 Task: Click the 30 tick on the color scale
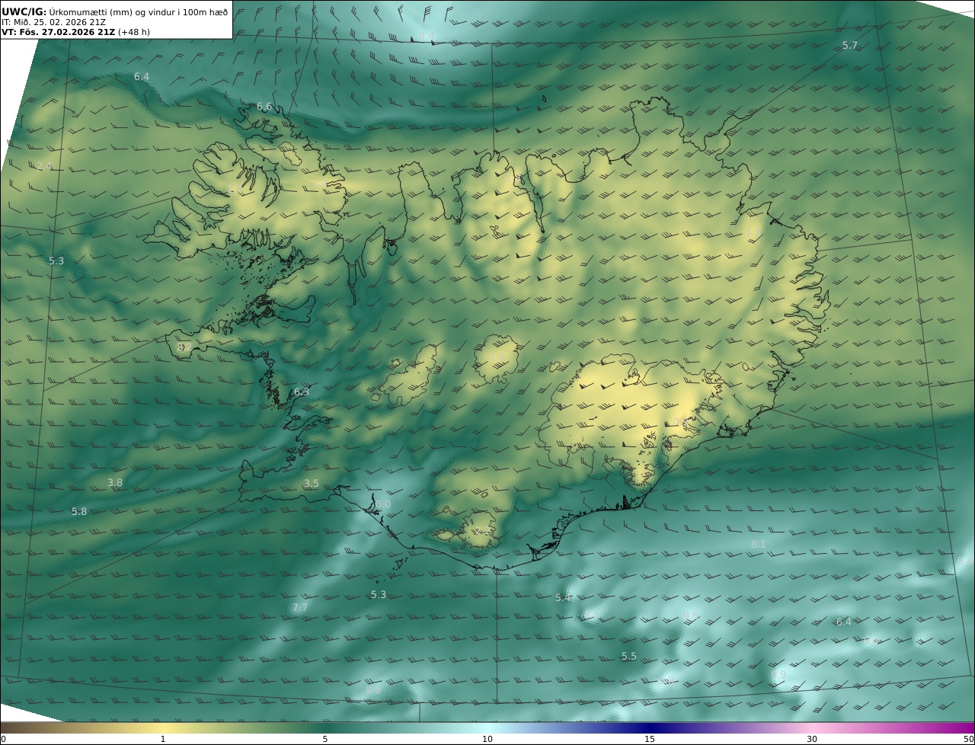pyautogui.click(x=812, y=739)
